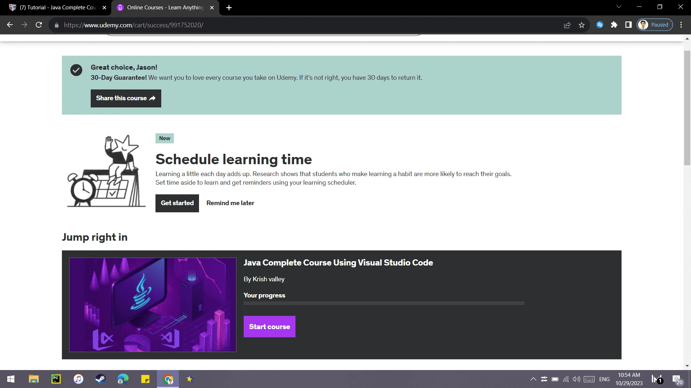
Task: Click the green checkmark confirmation icon
Action: [x=76, y=70]
